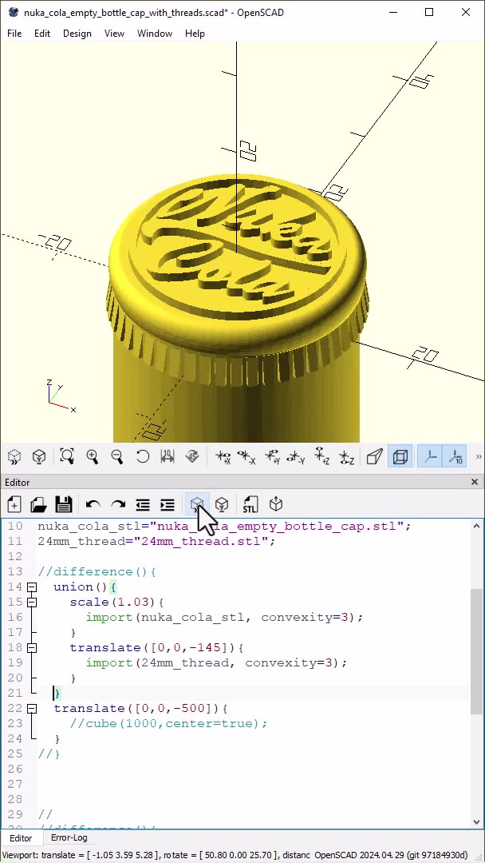Click the Redo arrow icon
Screen dimensions: 485x863
117,504
